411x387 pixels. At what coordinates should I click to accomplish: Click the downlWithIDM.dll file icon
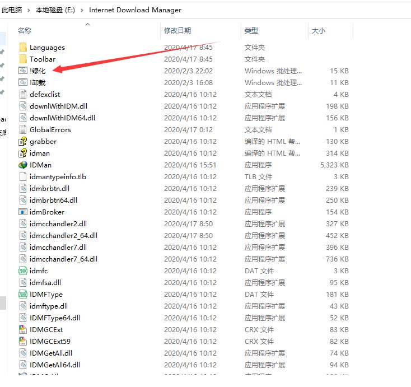pos(23,106)
